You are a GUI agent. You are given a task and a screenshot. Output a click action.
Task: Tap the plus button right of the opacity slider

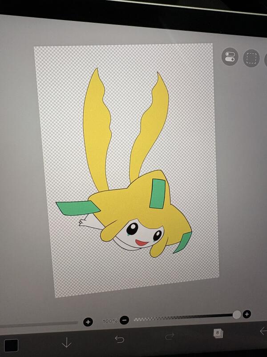point(247,314)
